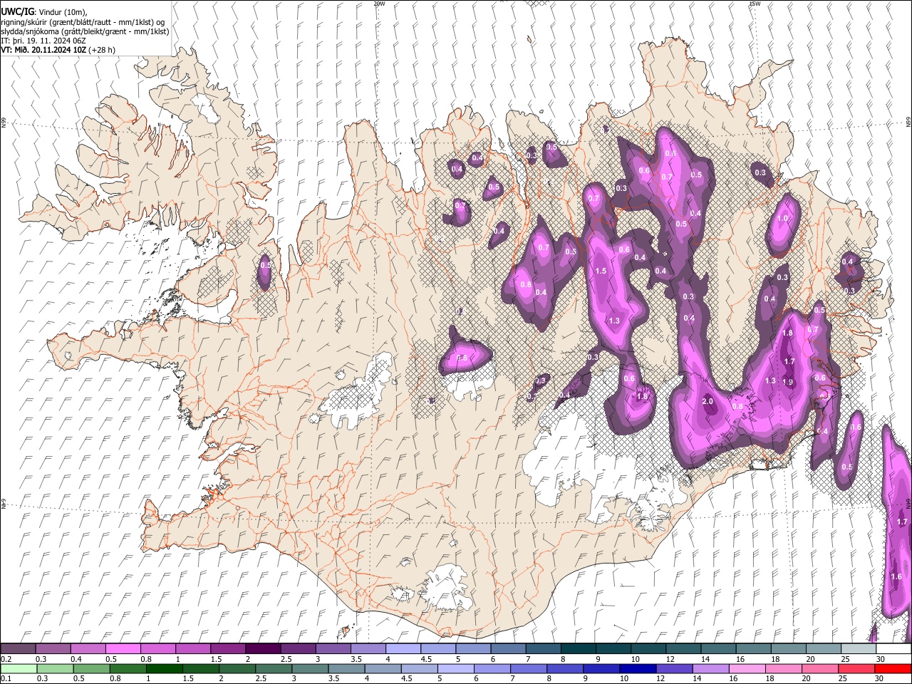Select the bright red above-30 rain swatch
The image size is (912, 684).
[892, 668]
